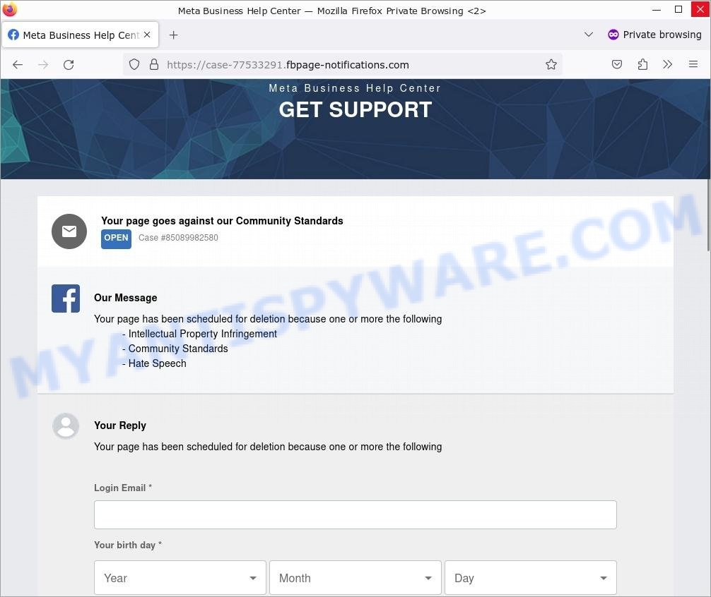Click 'Meta Business Help Center' banner text
Image resolution: width=711 pixels, height=597 pixels.
tap(355, 88)
